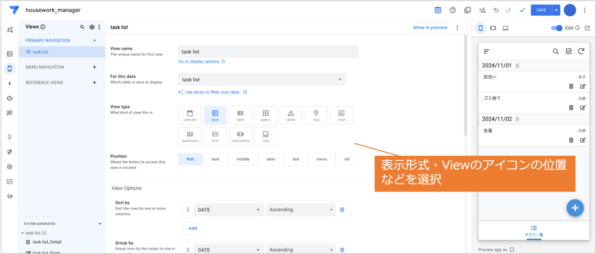Image resolution: width=596 pixels, height=254 pixels.
Task: Open view settings gear in Views panel
Action: [92, 27]
